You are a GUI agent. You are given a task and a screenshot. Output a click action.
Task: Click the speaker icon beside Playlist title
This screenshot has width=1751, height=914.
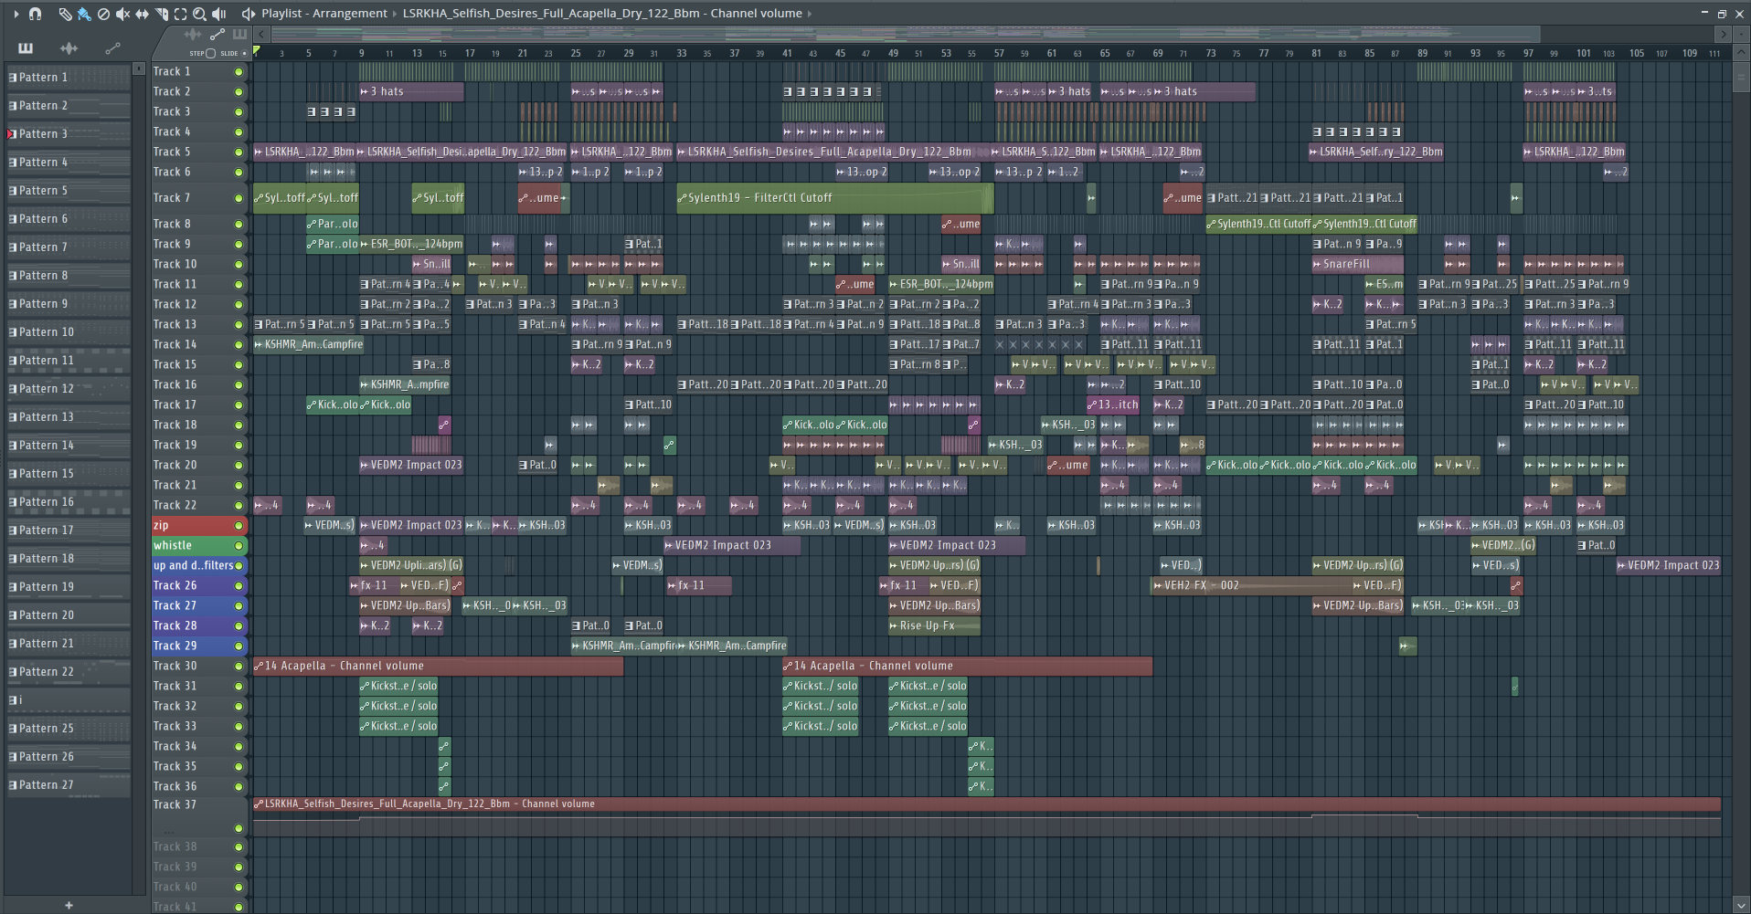pos(248,14)
